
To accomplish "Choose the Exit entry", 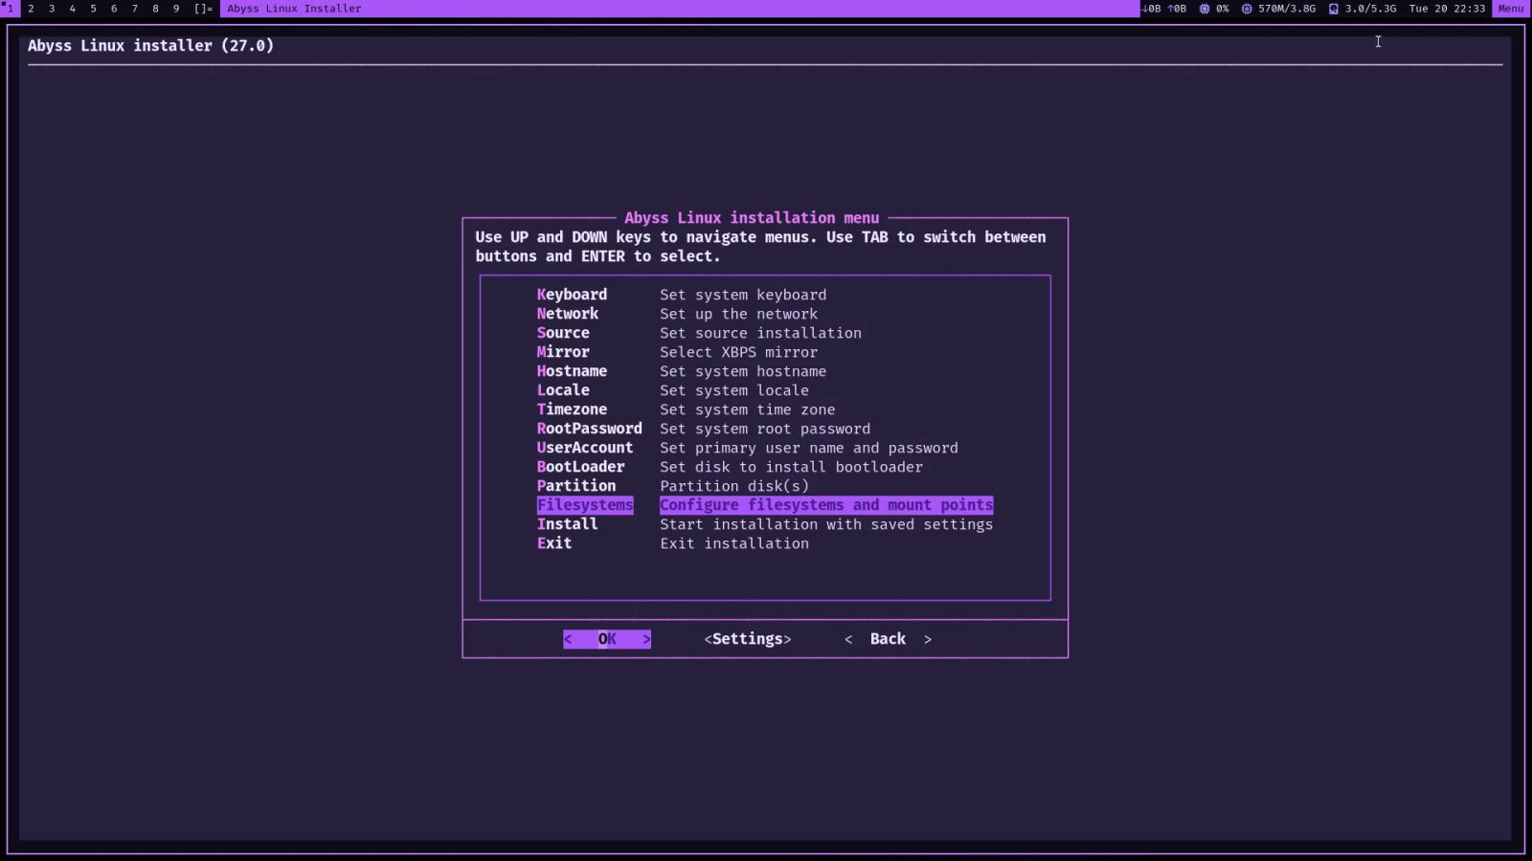I will pyautogui.click(x=554, y=543).
